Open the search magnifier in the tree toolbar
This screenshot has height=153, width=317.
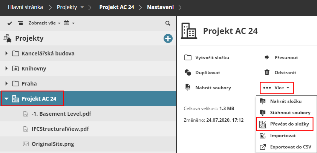(x=168, y=23)
